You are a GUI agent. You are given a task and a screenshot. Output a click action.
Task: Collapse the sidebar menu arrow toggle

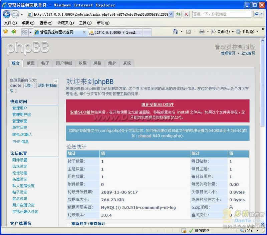tap(56, 81)
